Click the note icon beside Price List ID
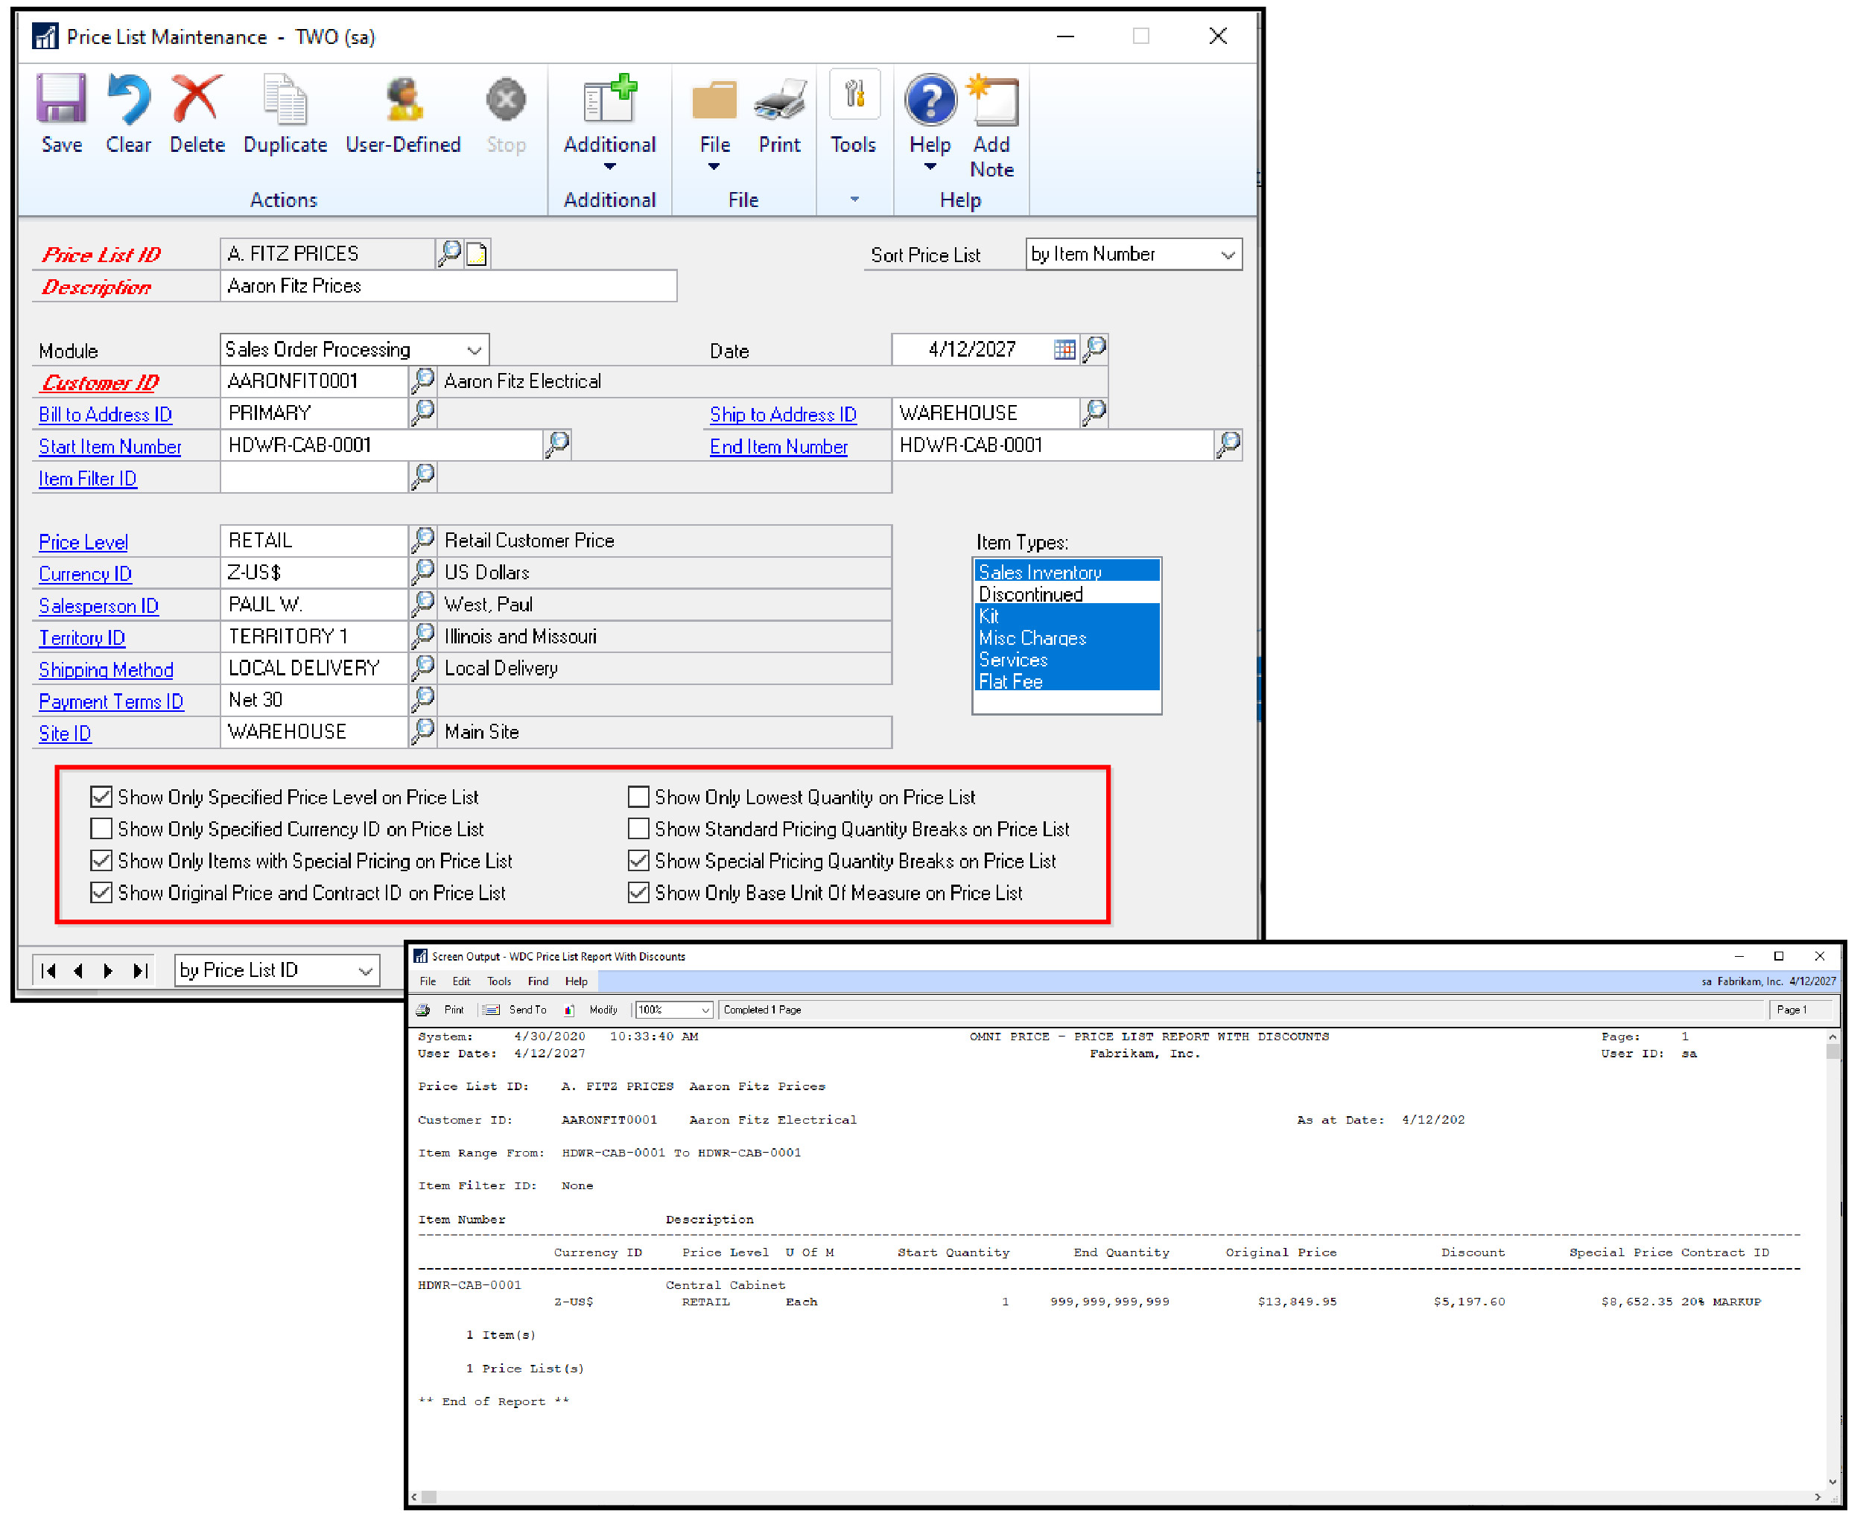 476,254
